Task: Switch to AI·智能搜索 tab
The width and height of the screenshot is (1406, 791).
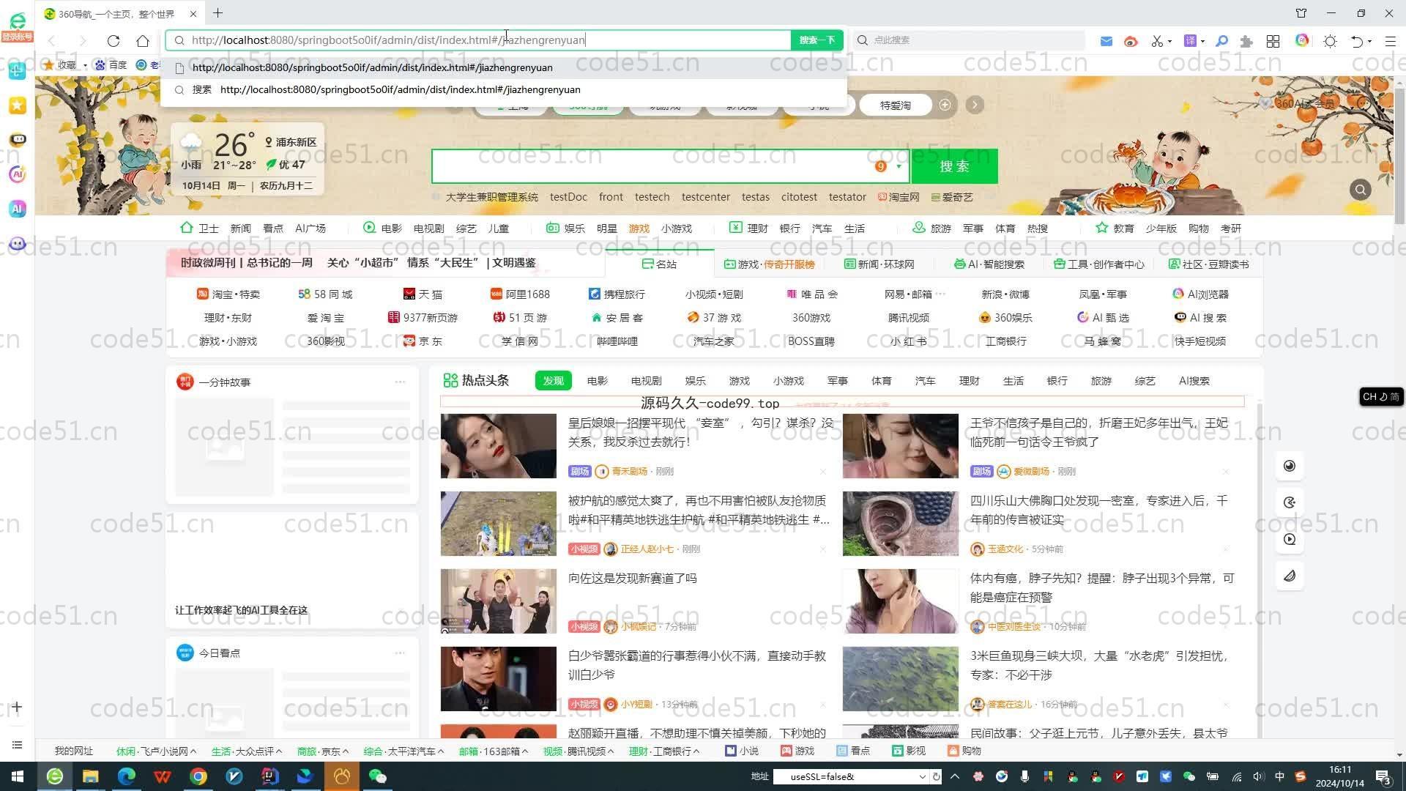Action: click(989, 264)
